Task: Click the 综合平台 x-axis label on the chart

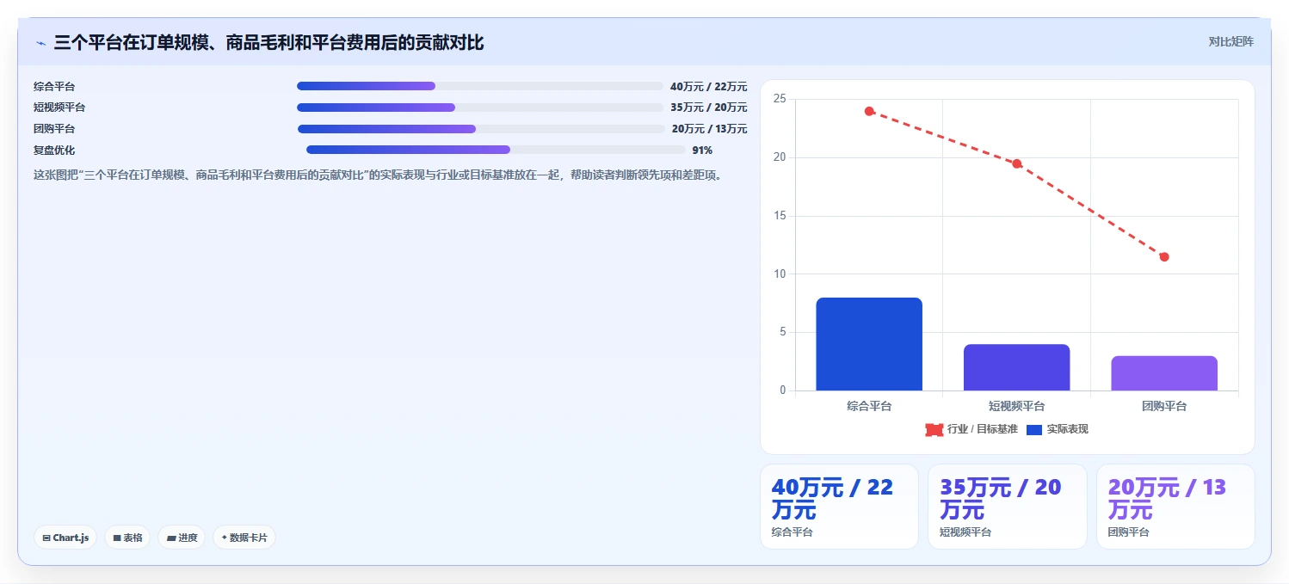Action: (869, 406)
